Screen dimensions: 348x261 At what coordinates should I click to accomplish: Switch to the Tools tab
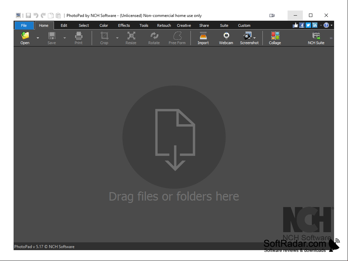point(144,25)
